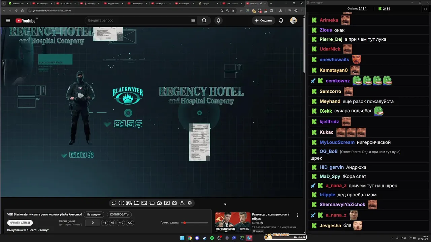Click username HID_gervin in chat

pos(332,167)
